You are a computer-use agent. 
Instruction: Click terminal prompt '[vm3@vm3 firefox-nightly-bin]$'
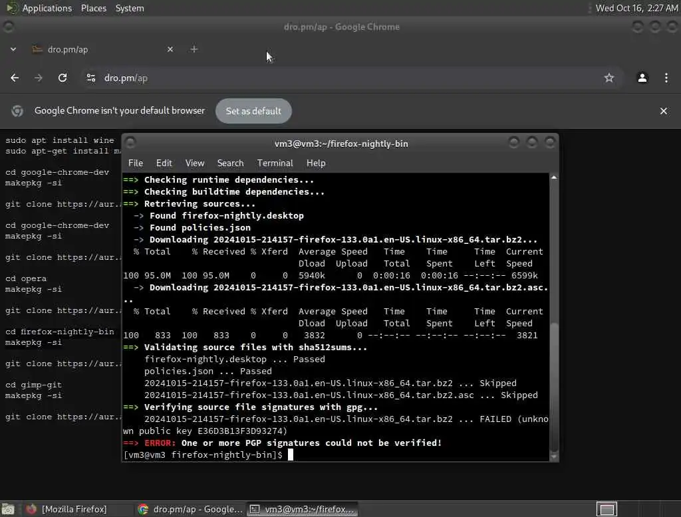(x=203, y=455)
